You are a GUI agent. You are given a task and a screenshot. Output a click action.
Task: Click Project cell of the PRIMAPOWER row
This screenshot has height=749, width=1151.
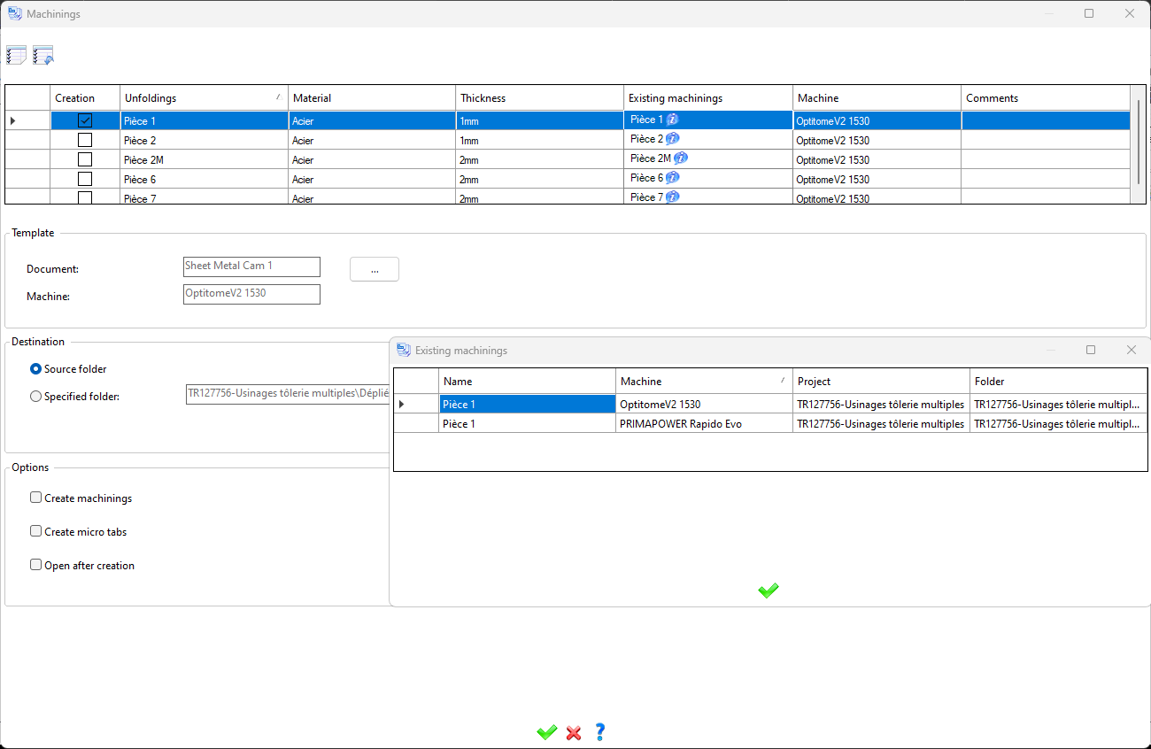click(881, 423)
